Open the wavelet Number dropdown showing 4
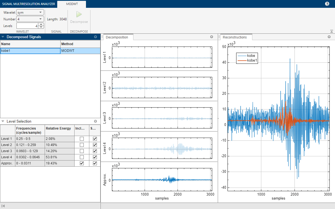This screenshot has width=335, height=209. coord(30,19)
